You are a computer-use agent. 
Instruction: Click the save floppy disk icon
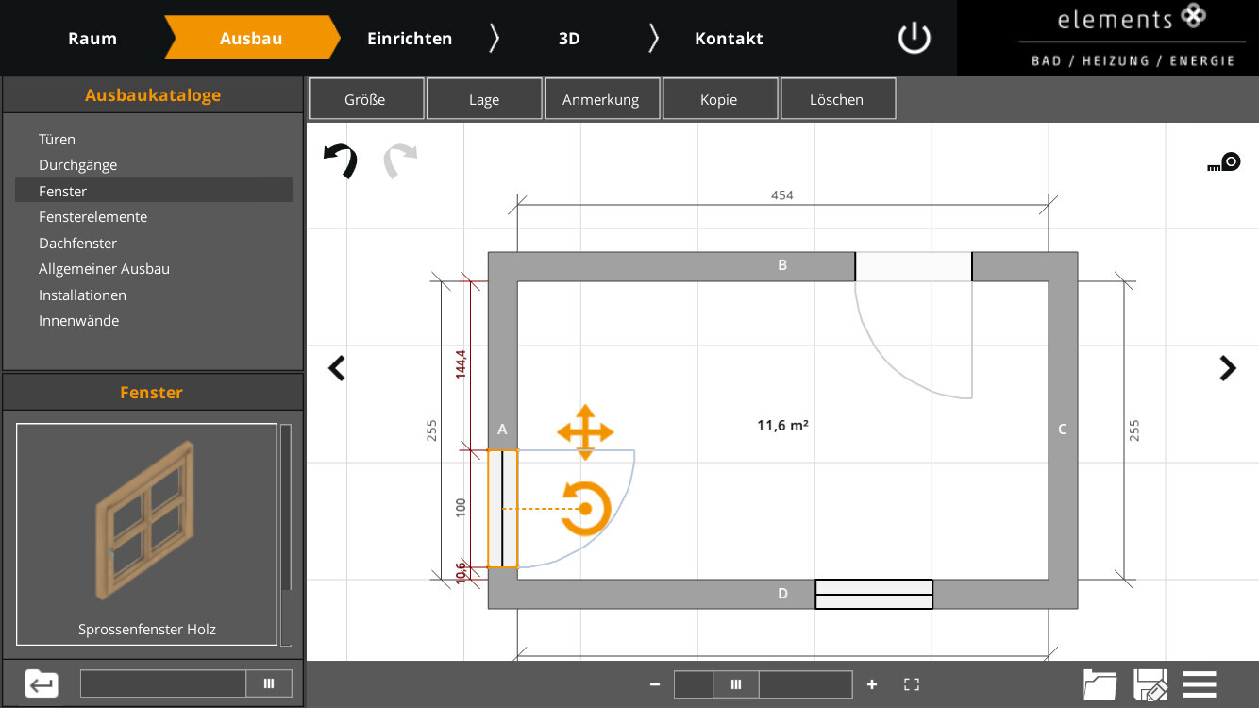(x=1150, y=684)
